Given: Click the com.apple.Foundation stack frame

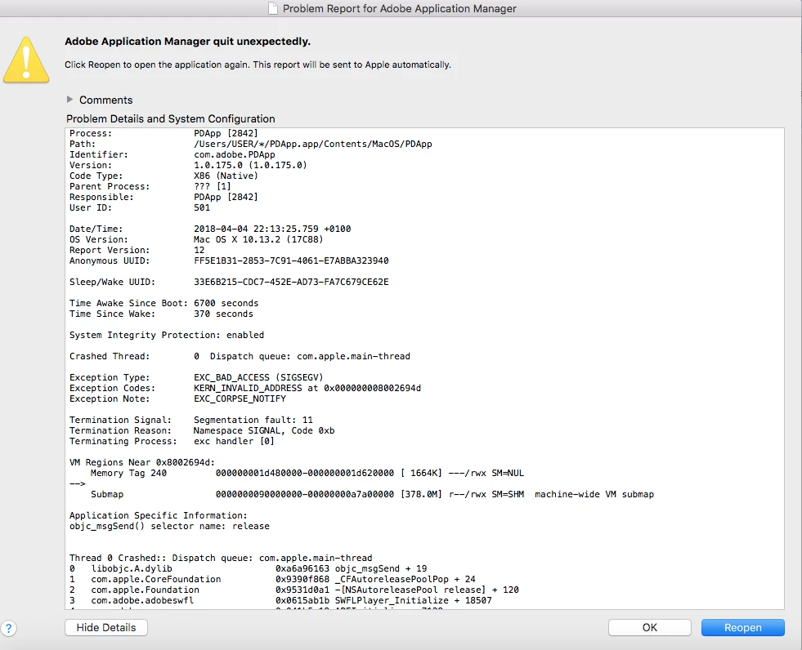Looking at the screenshot, I should click(294, 590).
